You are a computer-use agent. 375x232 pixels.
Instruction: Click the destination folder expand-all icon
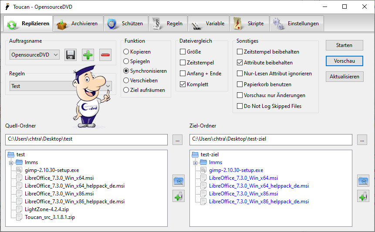pos(363,180)
